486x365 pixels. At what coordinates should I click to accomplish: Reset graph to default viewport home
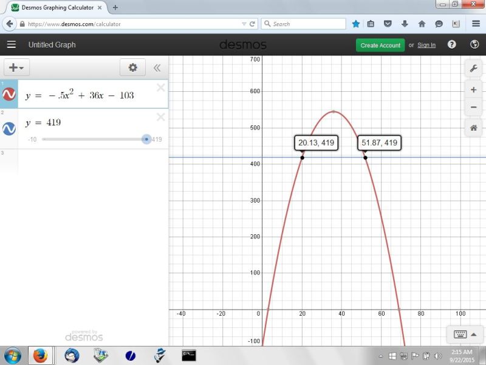(x=473, y=128)
